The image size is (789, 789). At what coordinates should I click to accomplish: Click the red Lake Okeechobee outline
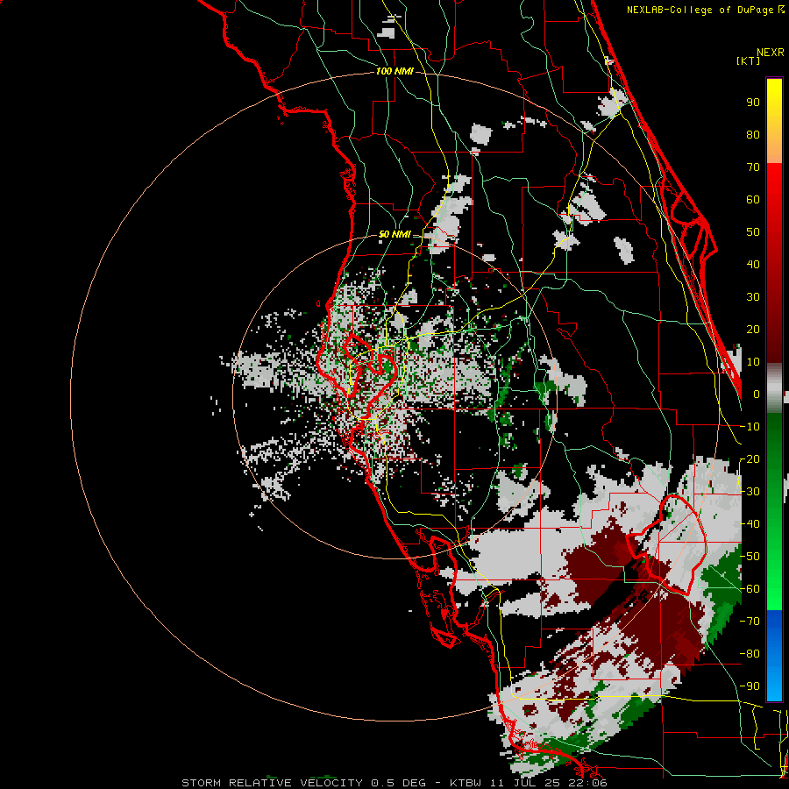coord(667,546)
